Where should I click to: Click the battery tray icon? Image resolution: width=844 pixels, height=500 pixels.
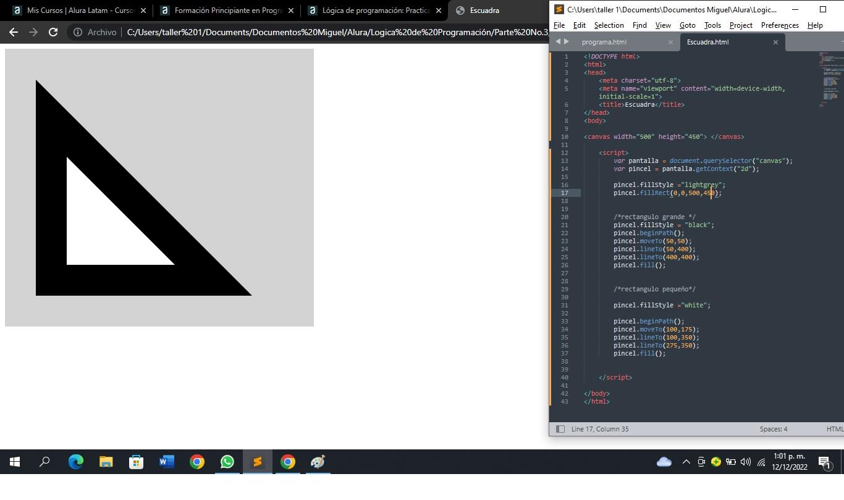730,462
